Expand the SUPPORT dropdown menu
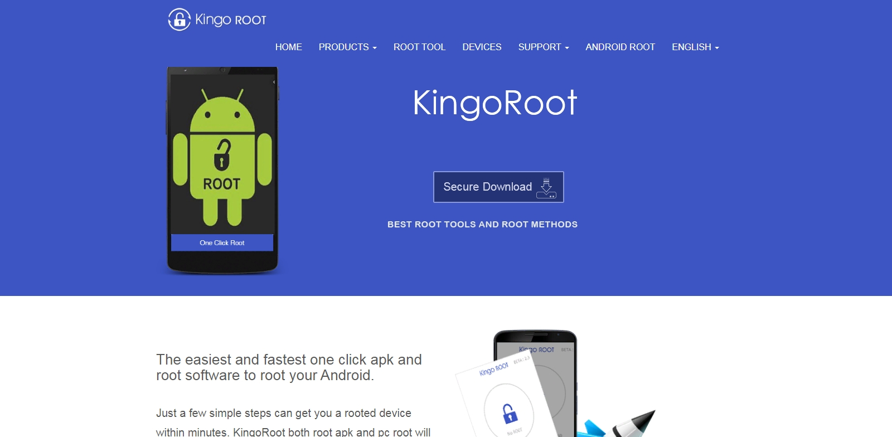 tap(544, 47)
